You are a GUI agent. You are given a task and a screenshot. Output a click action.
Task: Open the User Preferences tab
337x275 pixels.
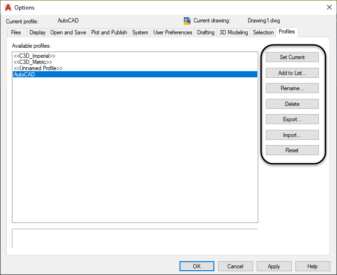(173, 32)
